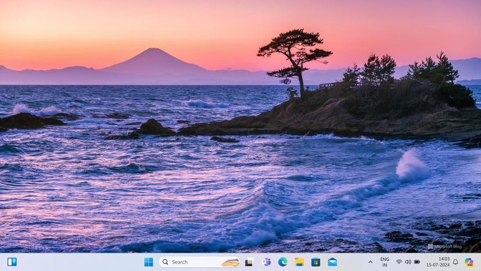Click the search highlight image in Search box
The height and width of the screenshot is (271, 481).
pyautogui.click(x=230, y=262)
